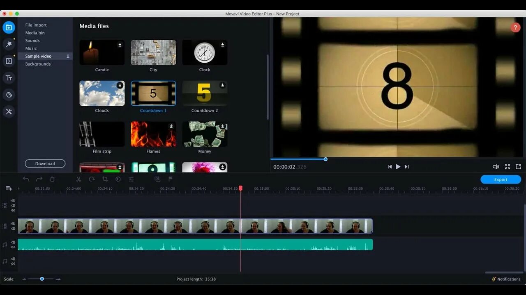526x295 pixels.
Task: Click the Export button
Action: (x=501, y=179)
